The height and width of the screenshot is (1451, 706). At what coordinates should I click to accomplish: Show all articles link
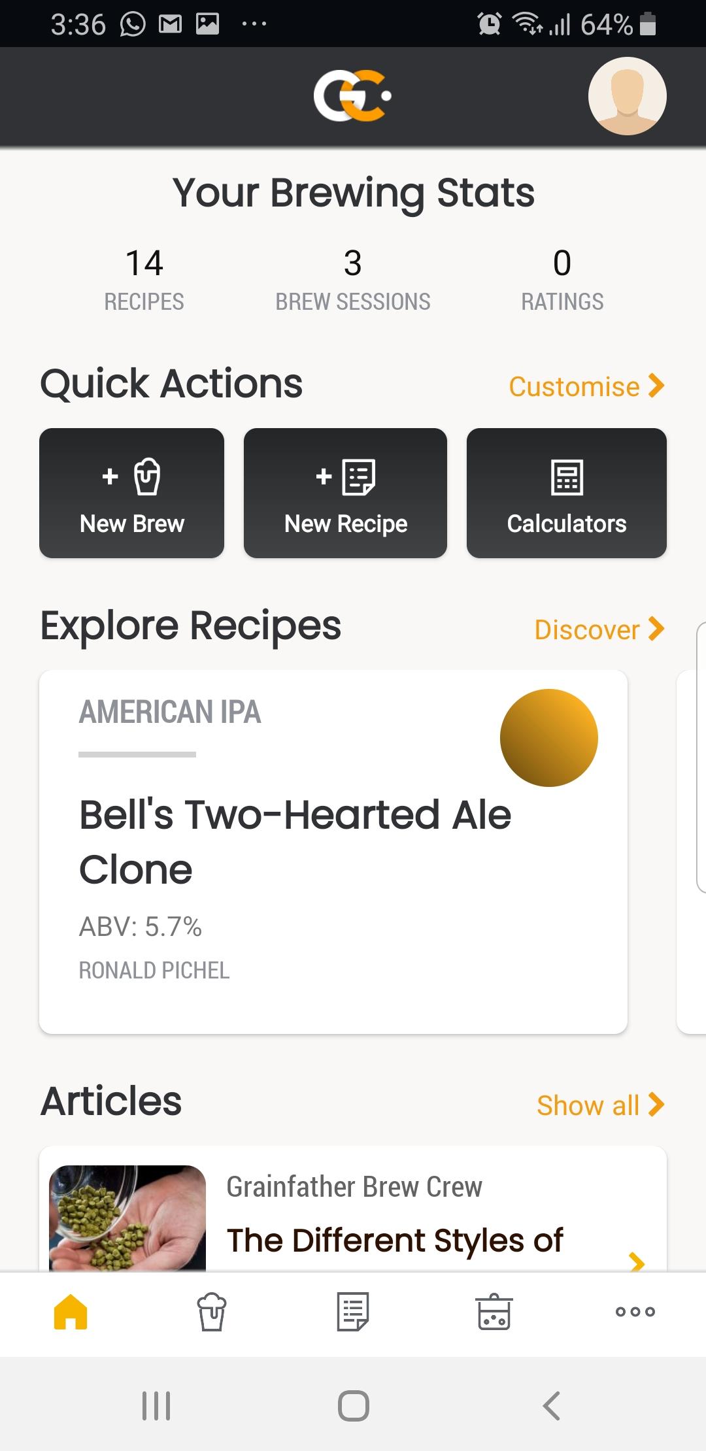601,1105
